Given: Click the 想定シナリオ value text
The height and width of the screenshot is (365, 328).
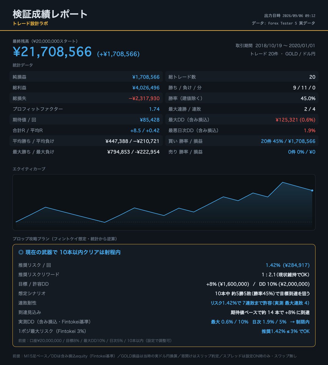Looking at the screenshot, I should 262,294.
